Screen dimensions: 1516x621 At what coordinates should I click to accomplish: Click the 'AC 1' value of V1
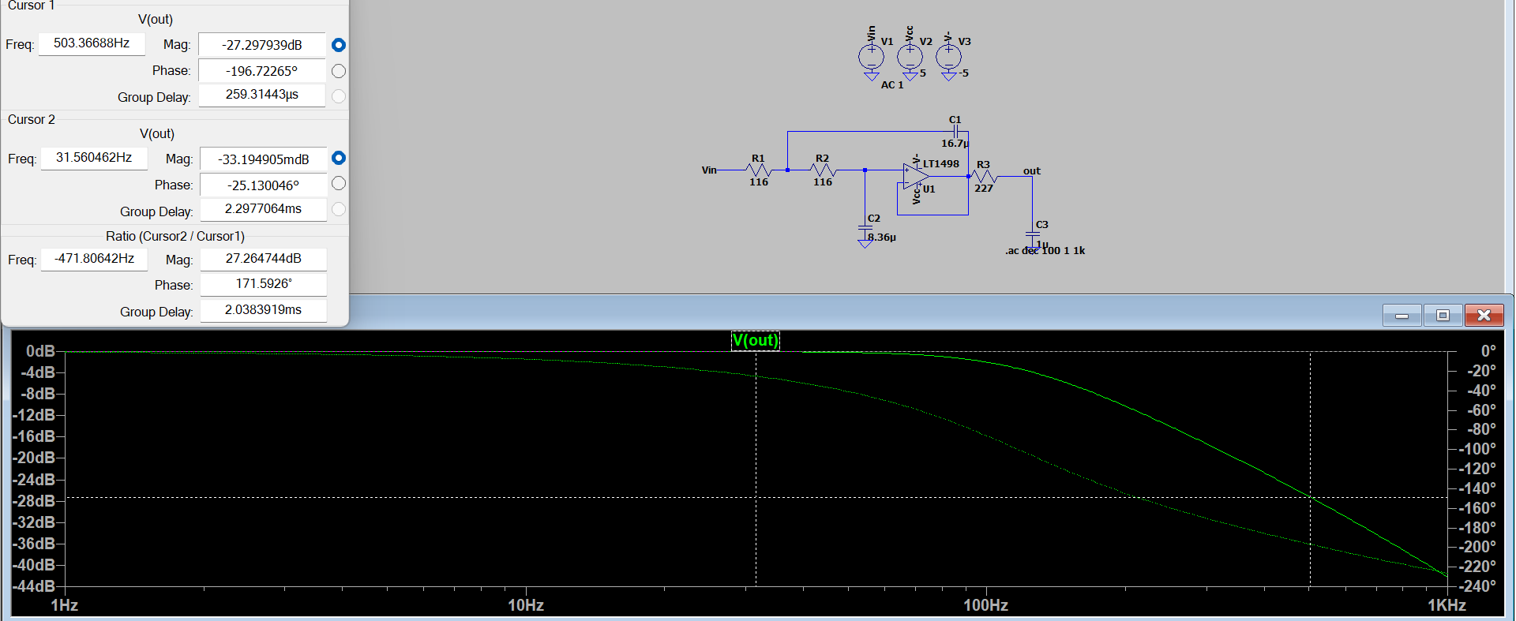click(892, 85)
